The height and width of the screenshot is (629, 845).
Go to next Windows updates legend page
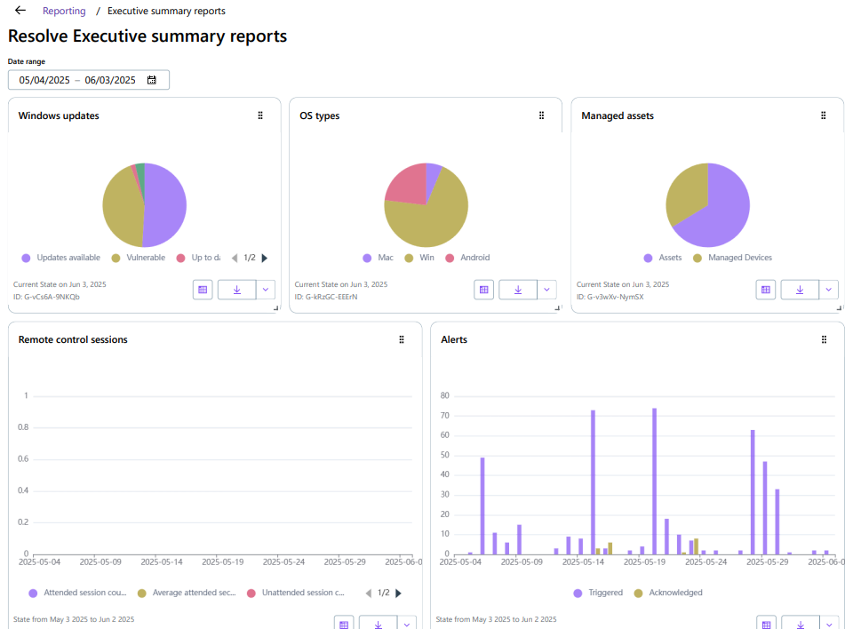coord(265,258)
